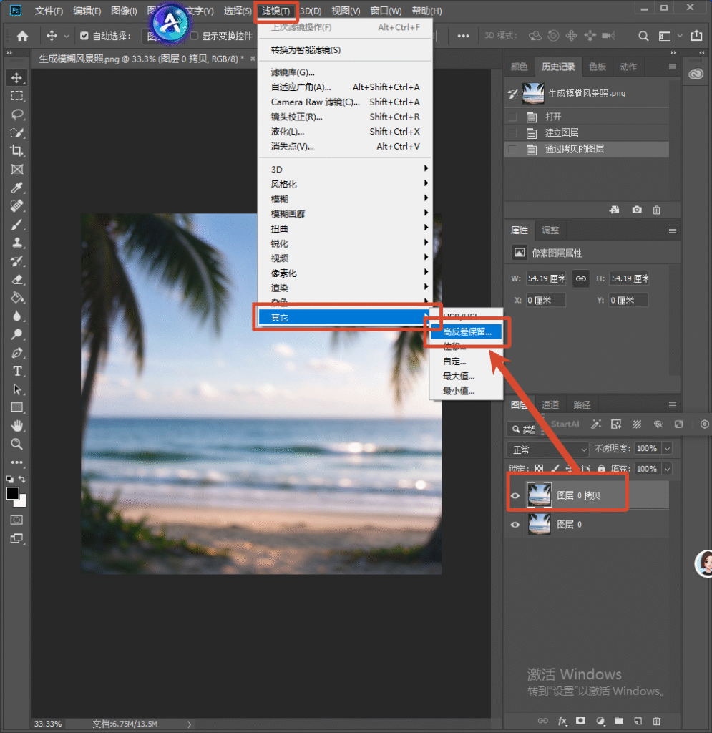Delete the layer using the Layers panel trash
The width and height of the screenshot is (712, 733).
tap(656, 721)
